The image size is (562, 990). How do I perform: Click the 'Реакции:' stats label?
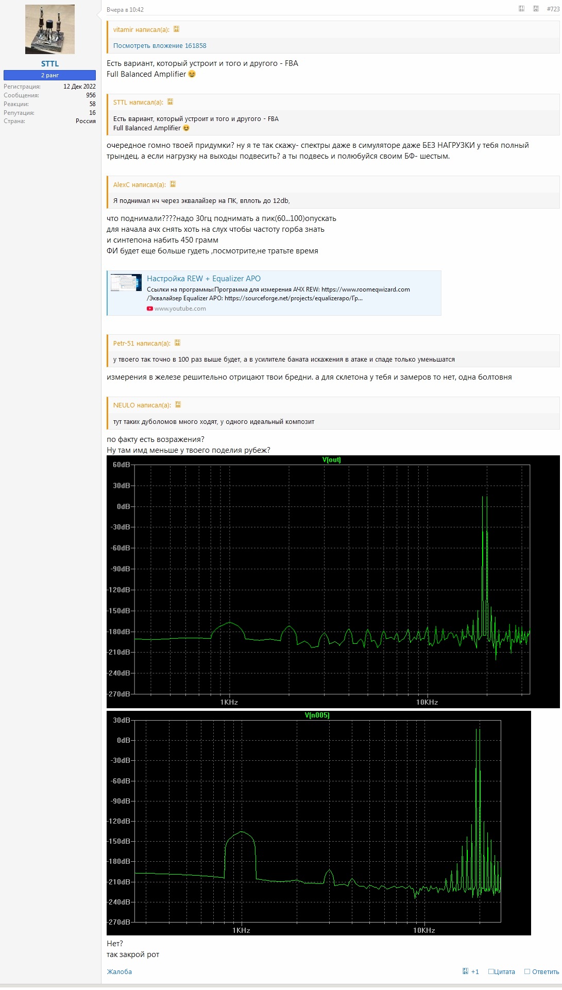point(16,104)
